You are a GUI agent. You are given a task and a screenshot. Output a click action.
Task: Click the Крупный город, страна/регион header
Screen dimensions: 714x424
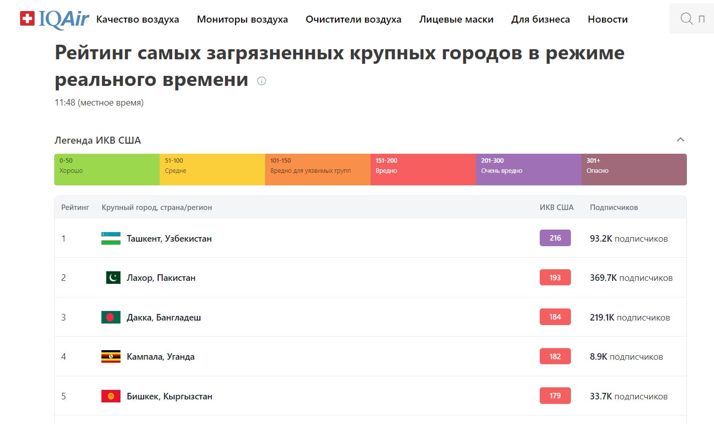point(157,207)
